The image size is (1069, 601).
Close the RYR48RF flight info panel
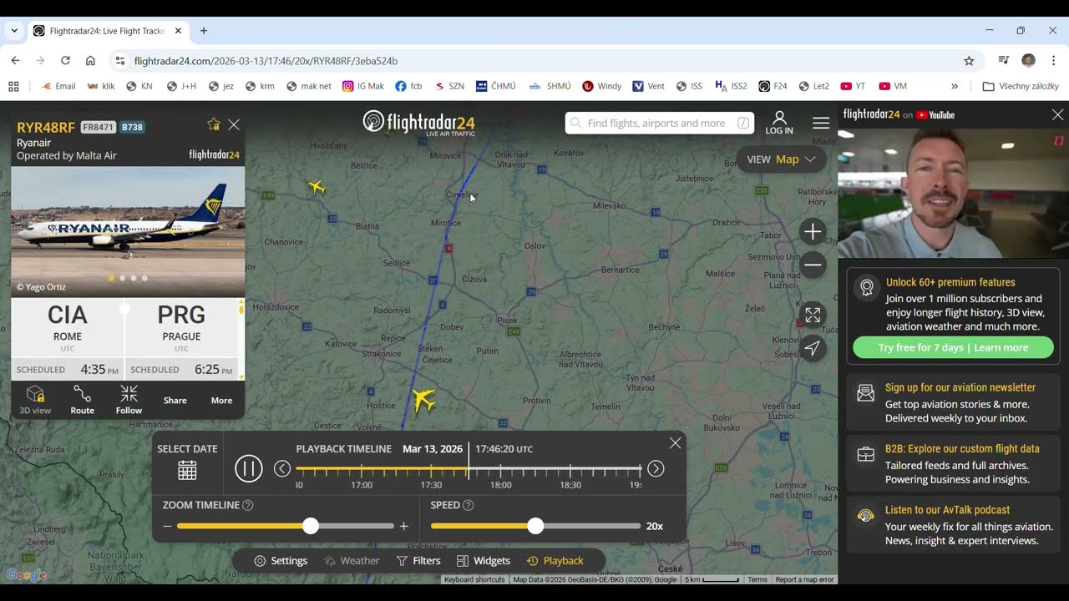click(234, 124)
